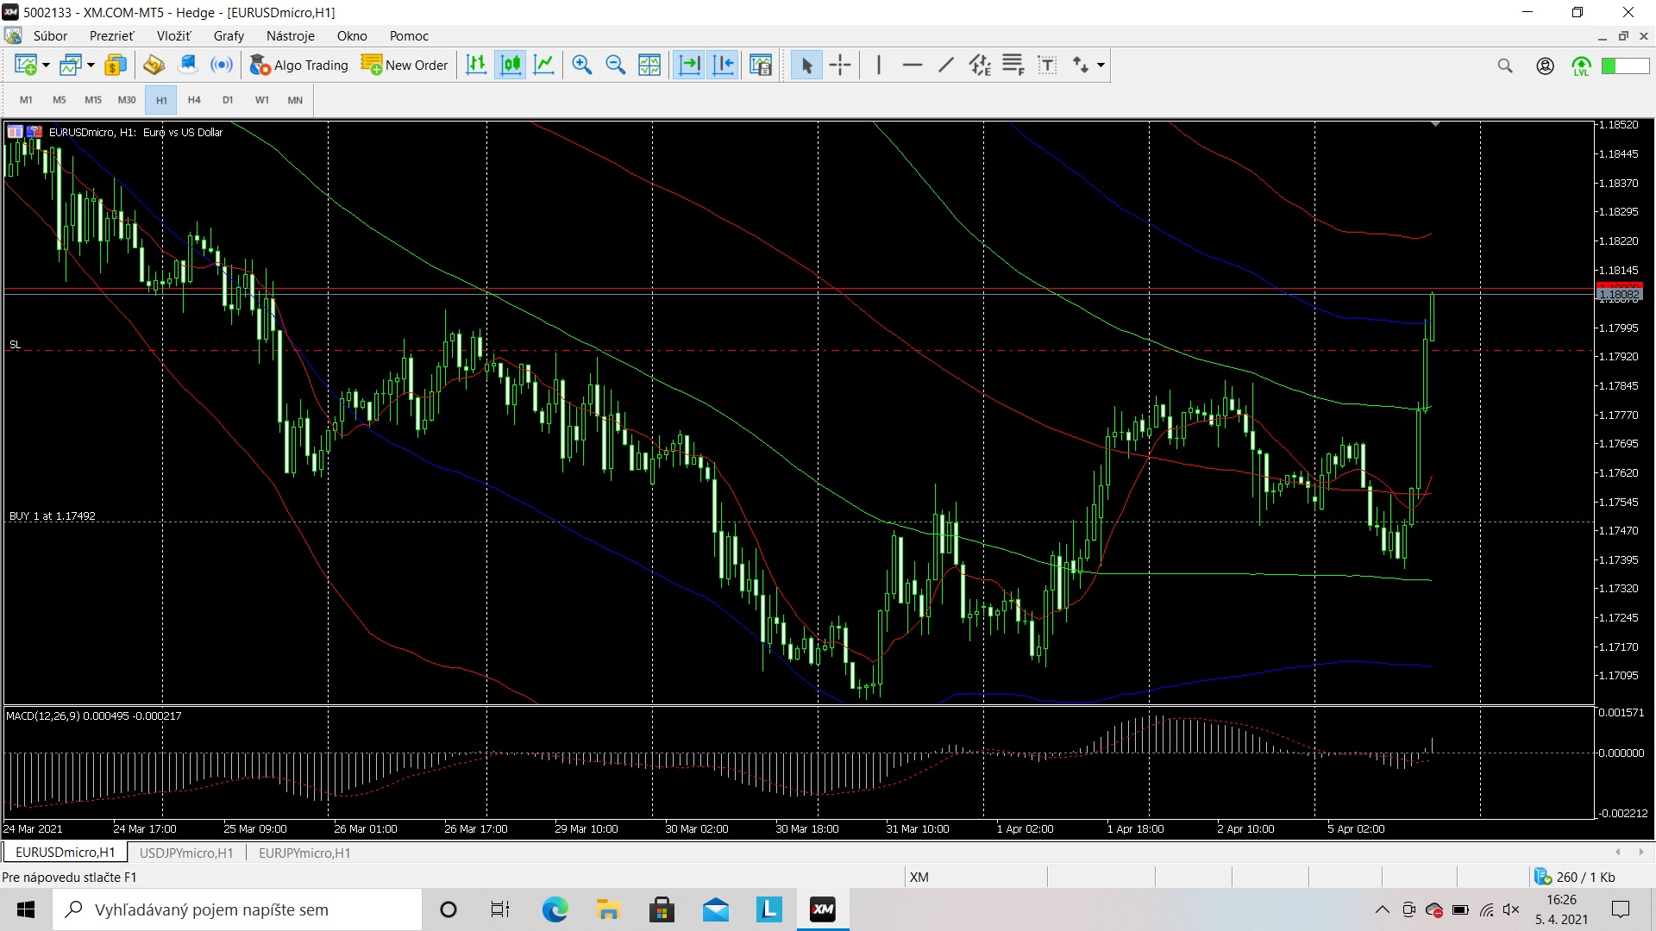Select the H4 timeframe
Image resolution: width=1656 pixels, height=931 pixels.
[194, 100]
